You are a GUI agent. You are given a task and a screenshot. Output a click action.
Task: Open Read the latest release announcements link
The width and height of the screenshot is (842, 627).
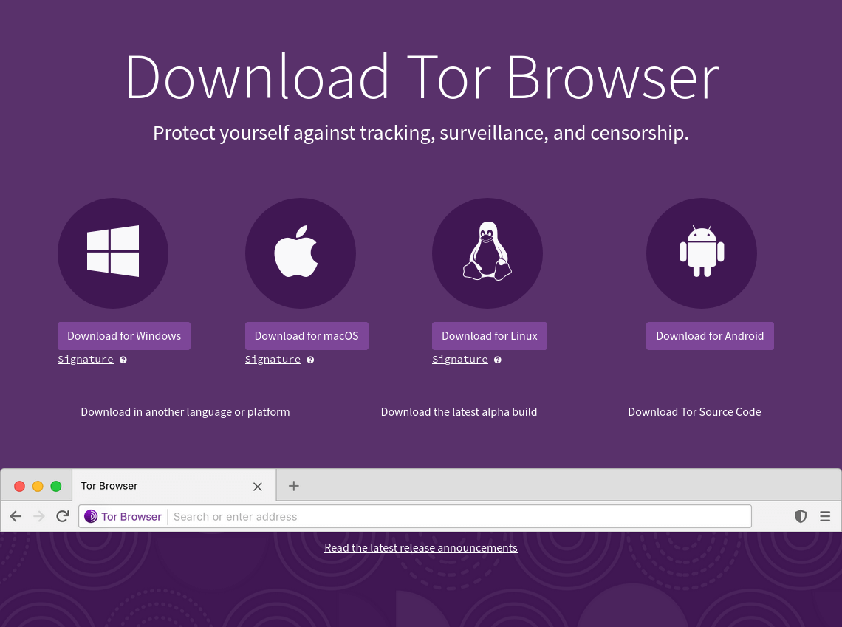coord(421,547)
